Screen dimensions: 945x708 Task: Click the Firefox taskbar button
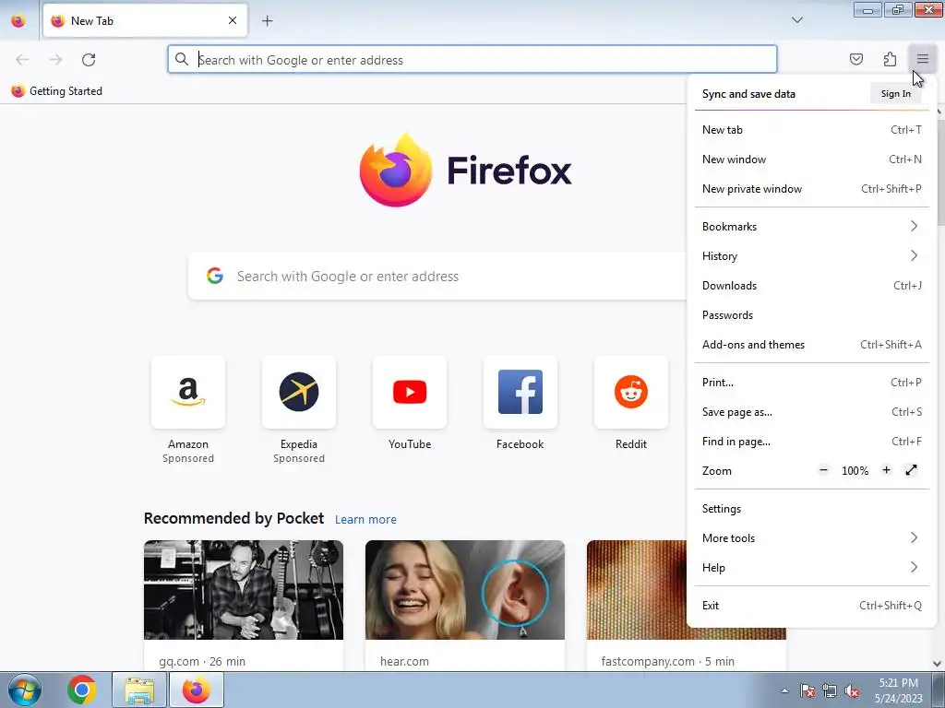(197, 690)
